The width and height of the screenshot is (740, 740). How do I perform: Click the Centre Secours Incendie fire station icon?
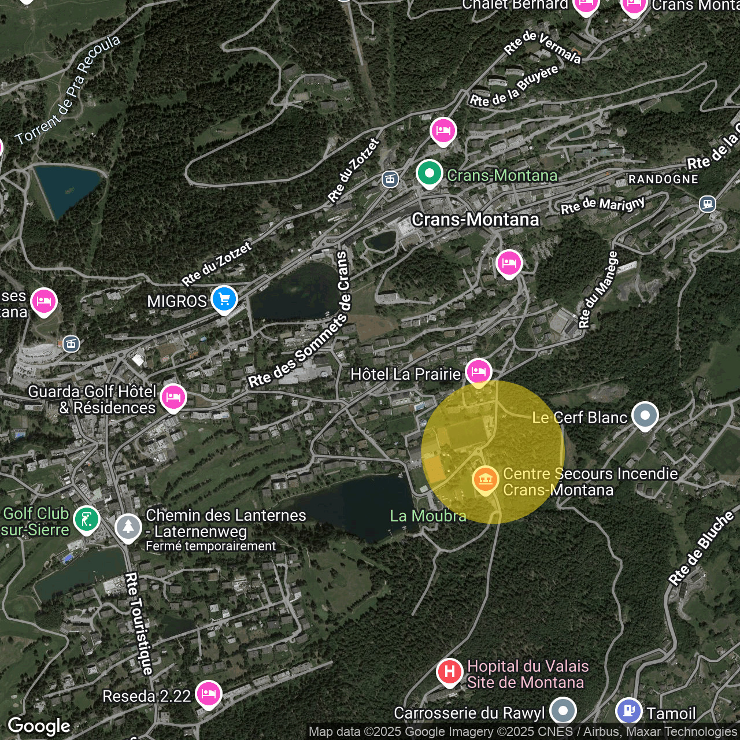485,479
